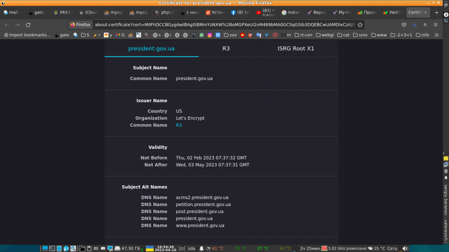Open the Firefox downloads panel
Image resolution: width=449 pixels, height=252 pixels.
[x=414, y=25]
